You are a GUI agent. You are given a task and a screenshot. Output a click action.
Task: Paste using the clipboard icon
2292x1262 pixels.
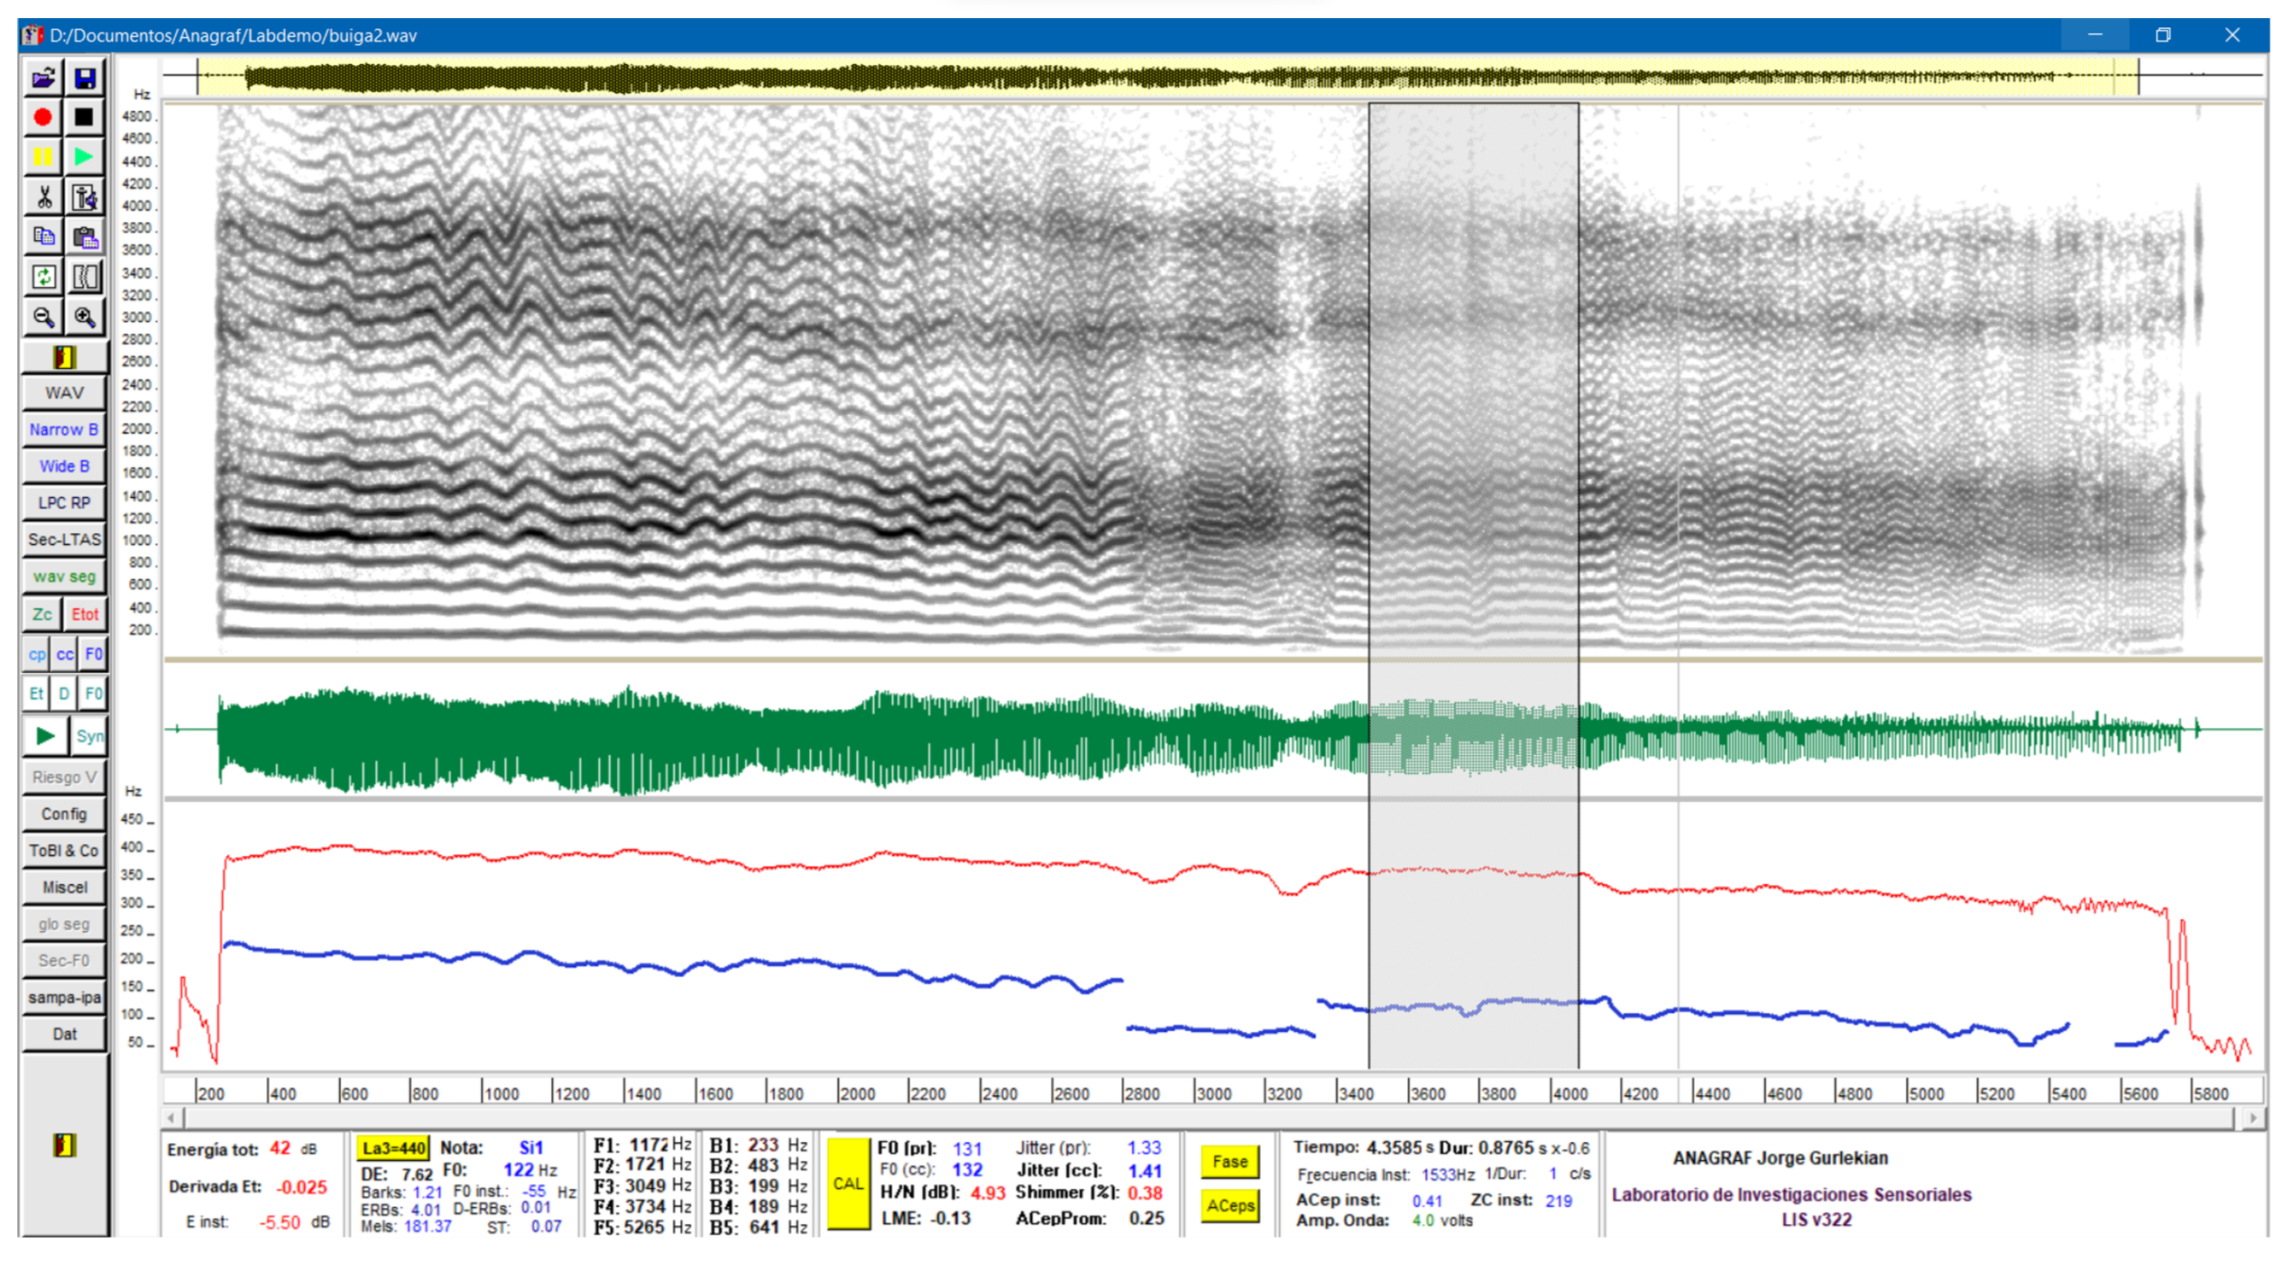click(85, 237)
